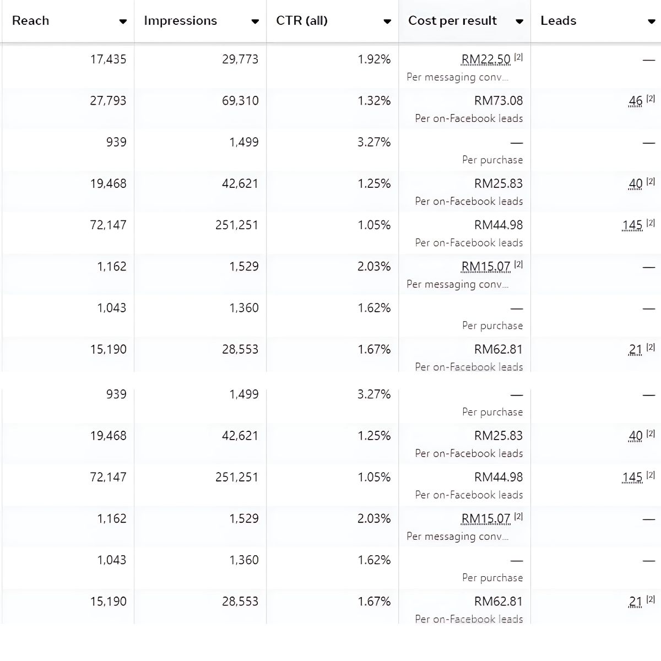
Task: Open the Reach column dropdown arrow
Action: click(123, 21)
